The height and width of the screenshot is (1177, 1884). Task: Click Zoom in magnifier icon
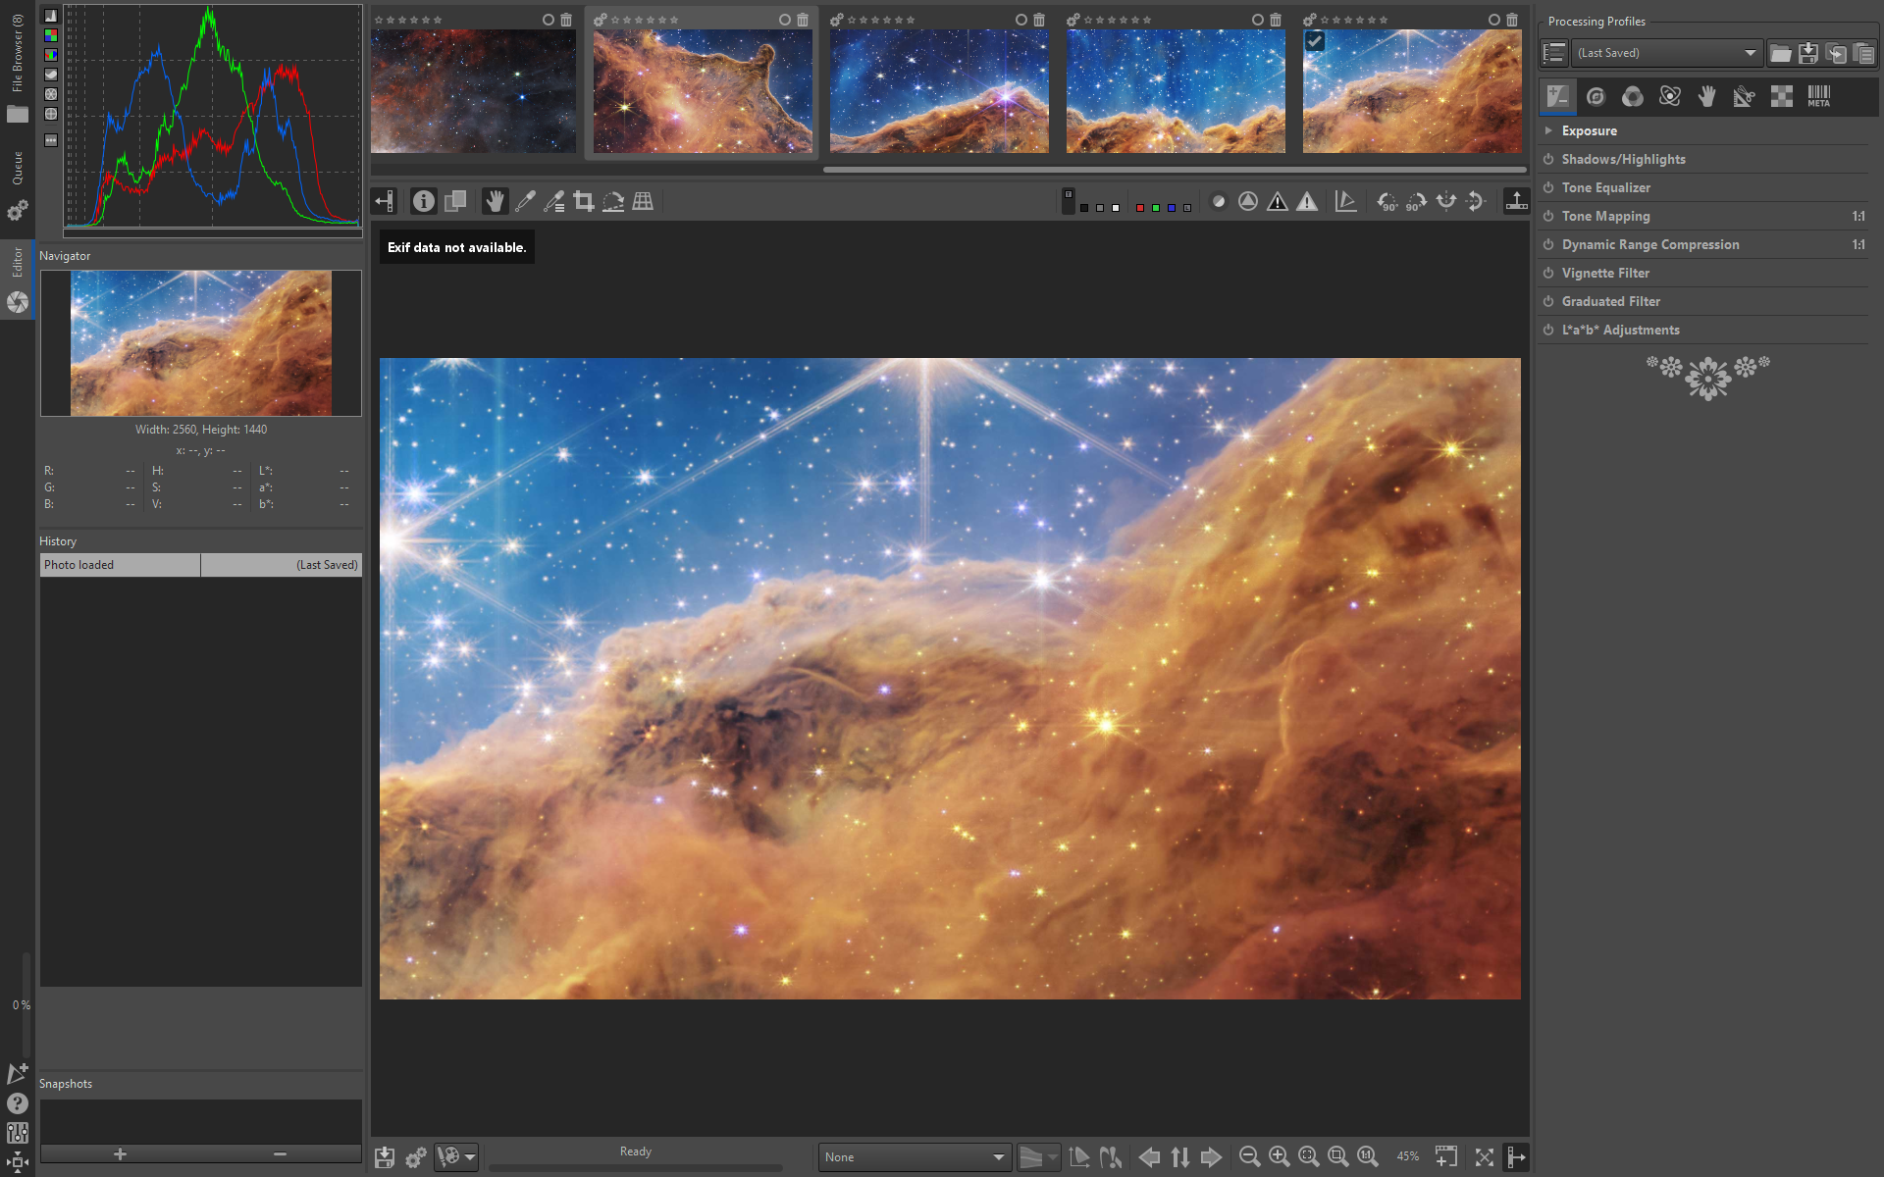[x=1279, y=1157]
